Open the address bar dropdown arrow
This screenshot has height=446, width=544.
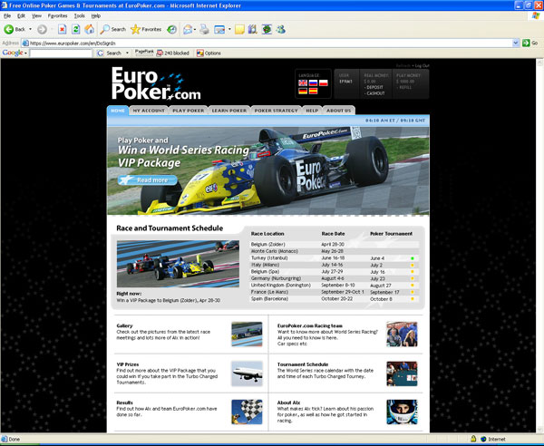[516, 43]
